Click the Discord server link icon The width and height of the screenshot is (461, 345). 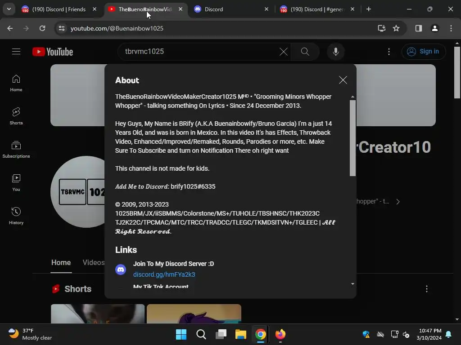click(x=121, y=270)
